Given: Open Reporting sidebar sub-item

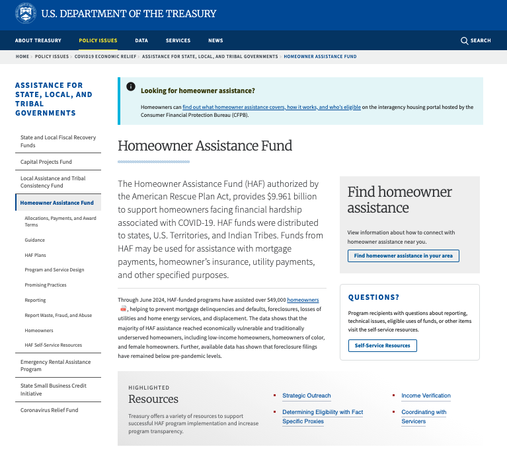Looking at the screenshot, I should pyautogui.click(x=35, y=300).
